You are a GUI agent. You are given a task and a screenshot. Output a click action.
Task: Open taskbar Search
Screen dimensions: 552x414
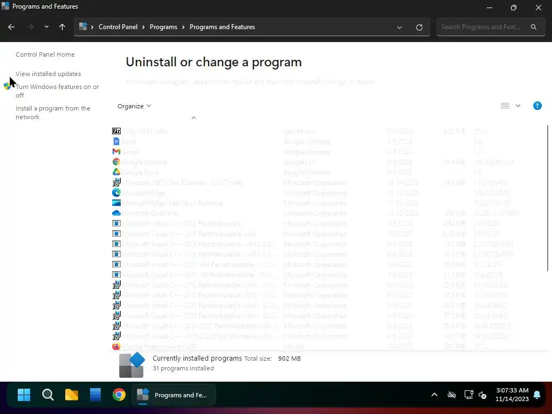pyautogui.click(x=48, y=395)
